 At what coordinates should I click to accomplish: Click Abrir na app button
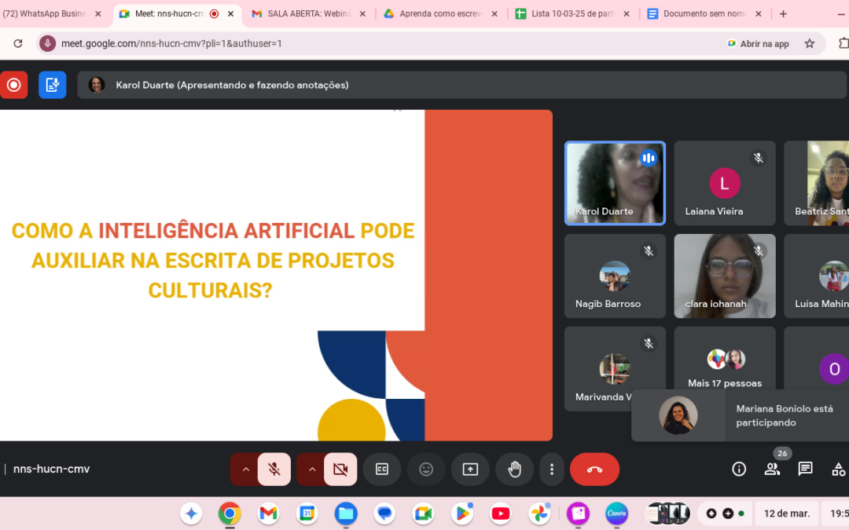point(758,43)
